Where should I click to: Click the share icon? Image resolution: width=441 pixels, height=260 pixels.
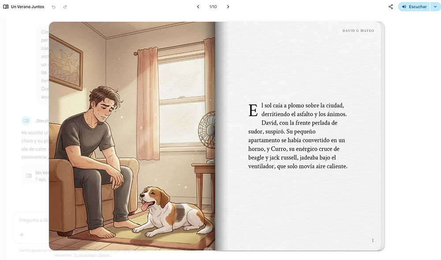click(390, 7)
